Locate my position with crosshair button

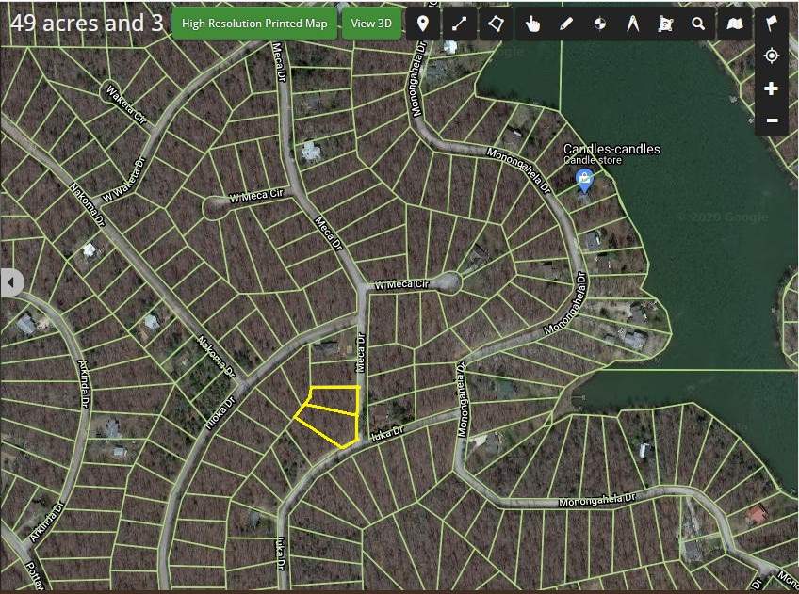772,56
